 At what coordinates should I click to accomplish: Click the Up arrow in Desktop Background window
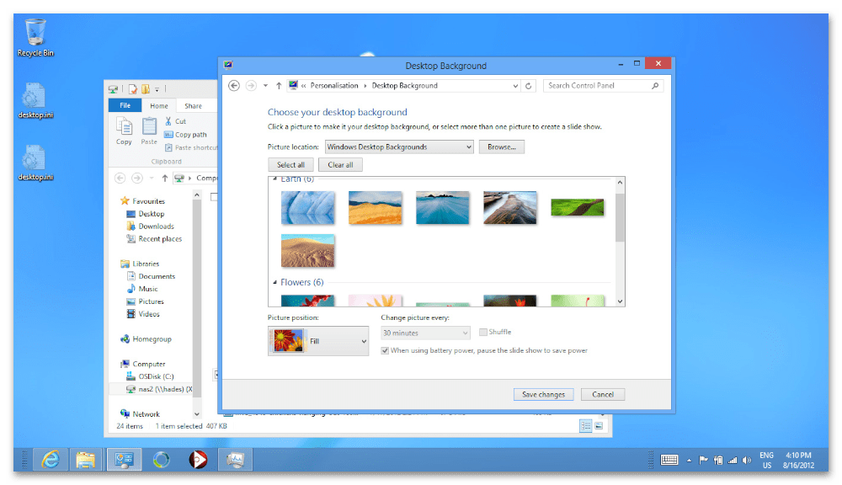[x=279, y=86]
